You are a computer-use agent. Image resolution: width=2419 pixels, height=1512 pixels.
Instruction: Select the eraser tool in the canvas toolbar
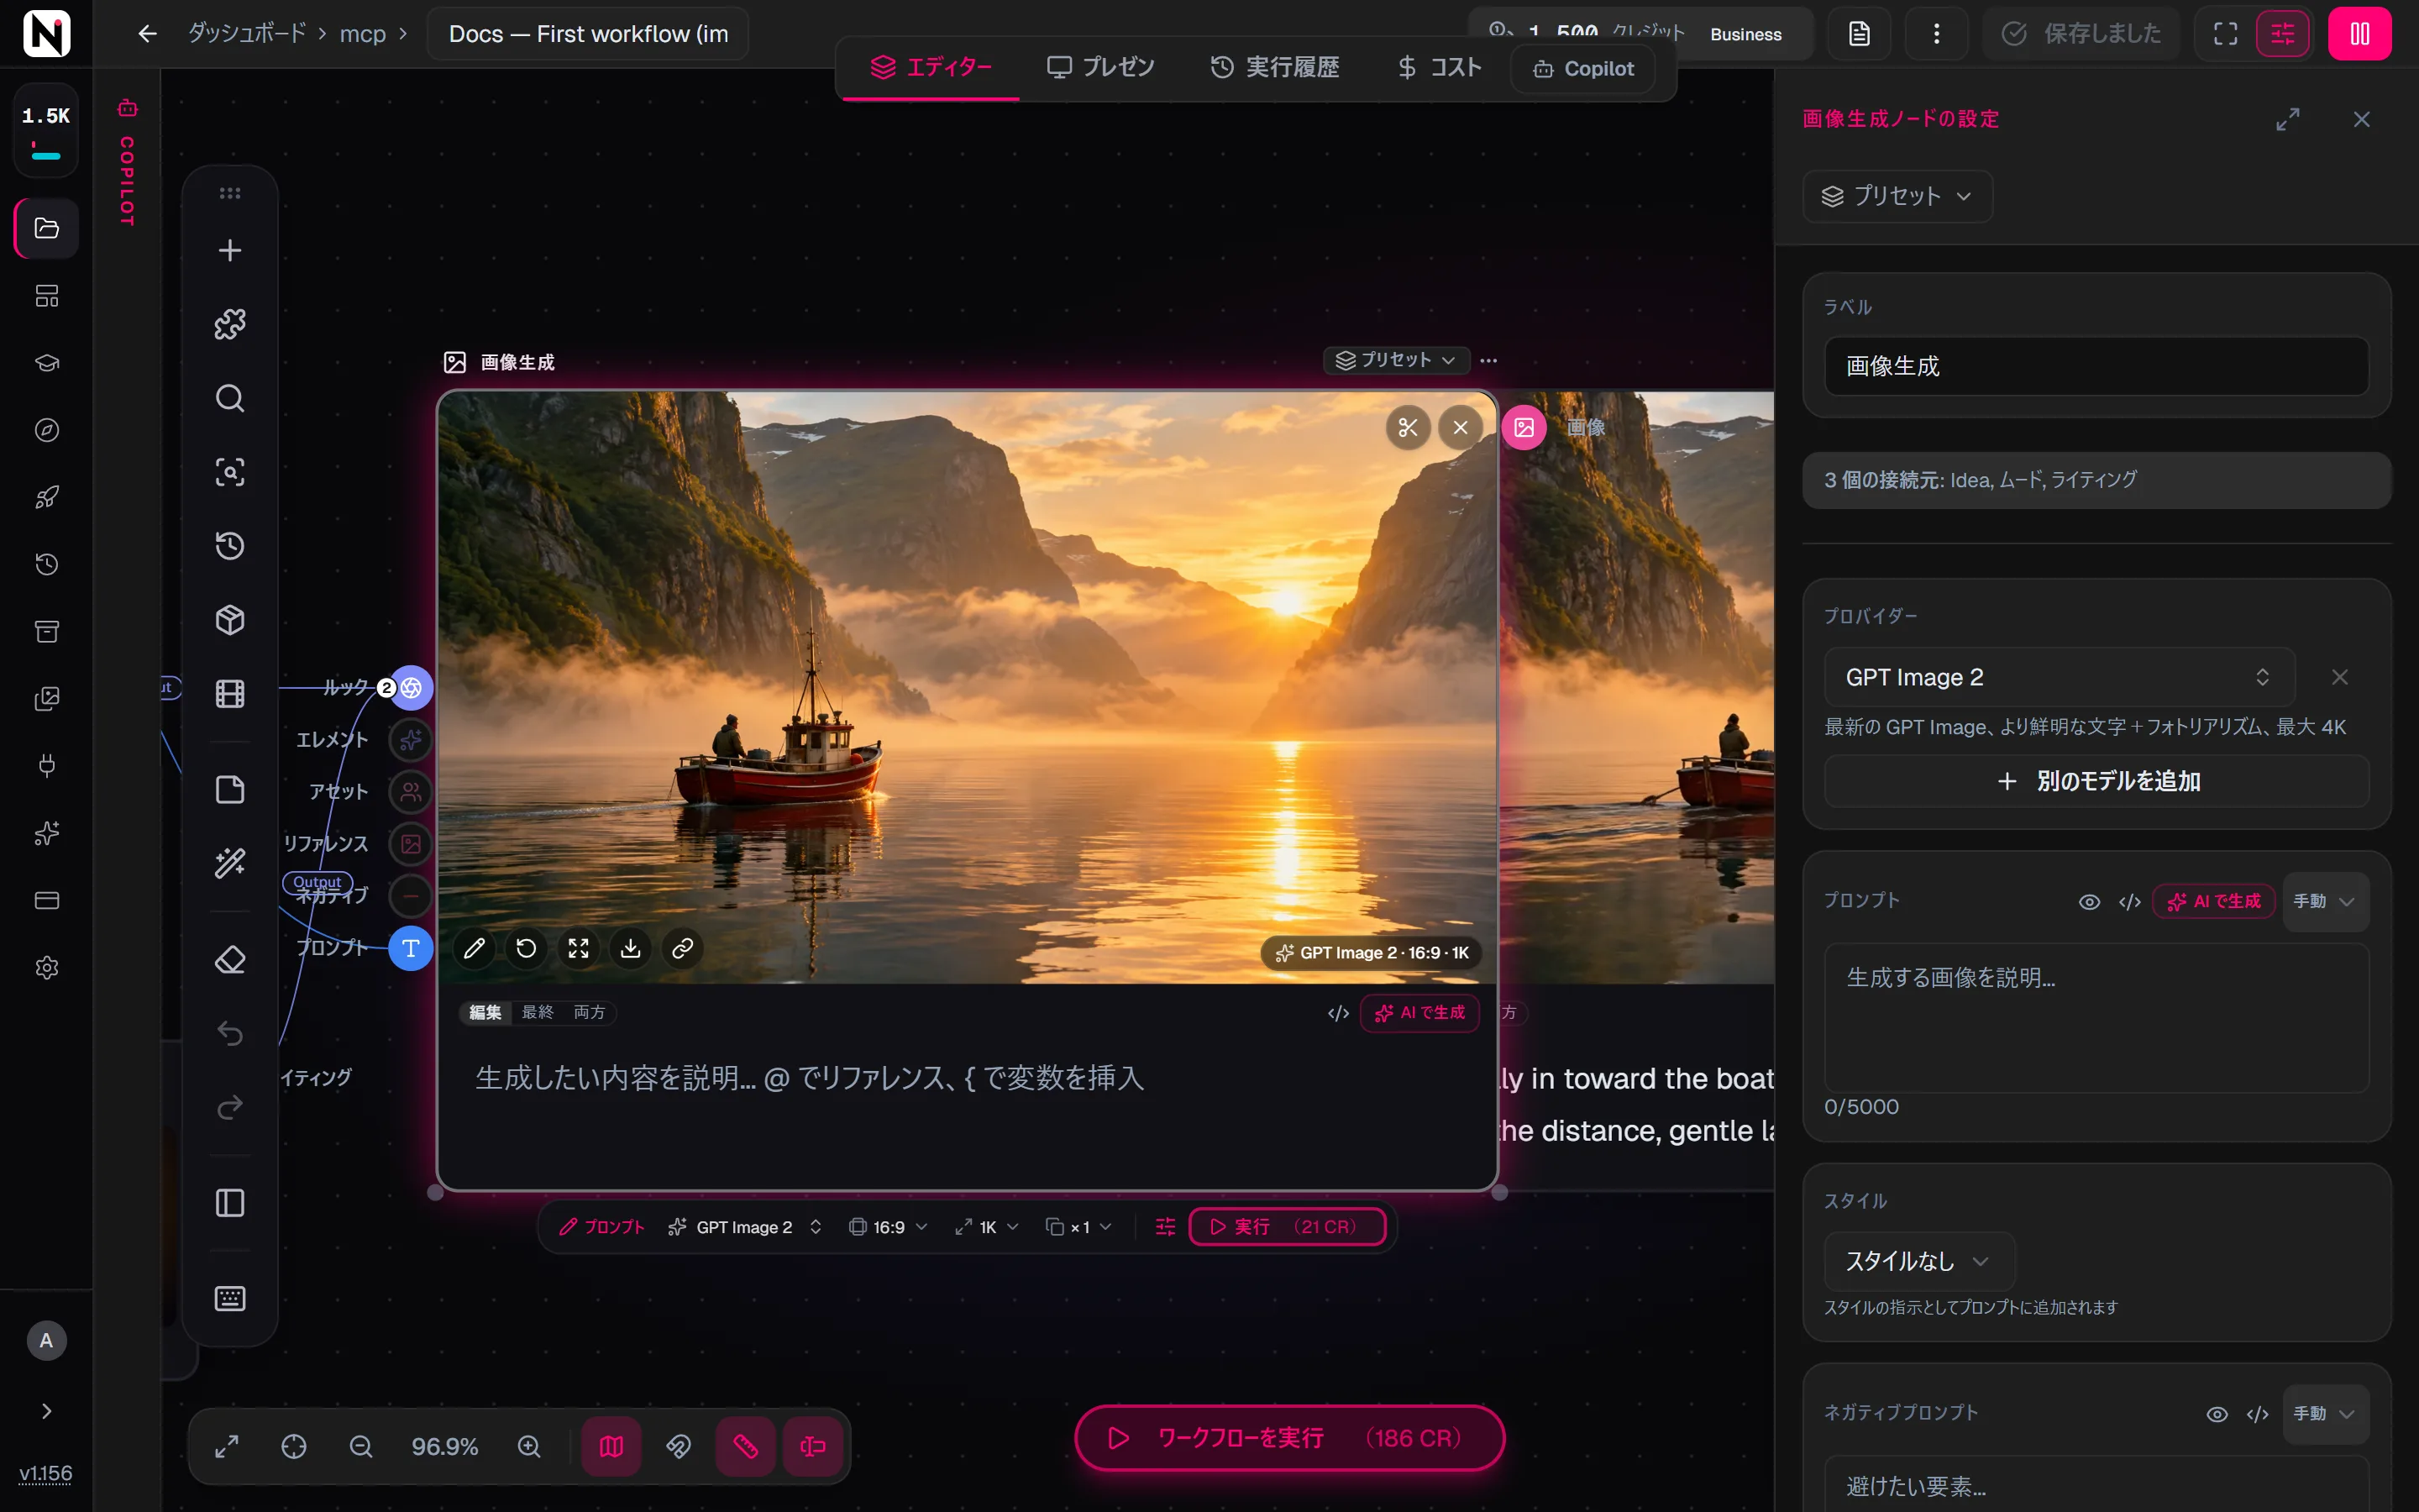tap(230, 960)
